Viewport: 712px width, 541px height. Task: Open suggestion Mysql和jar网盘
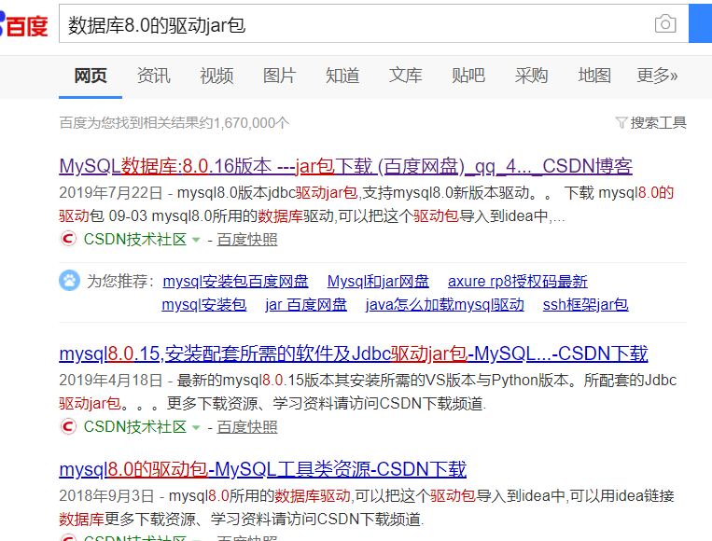(x=378, y=282)
